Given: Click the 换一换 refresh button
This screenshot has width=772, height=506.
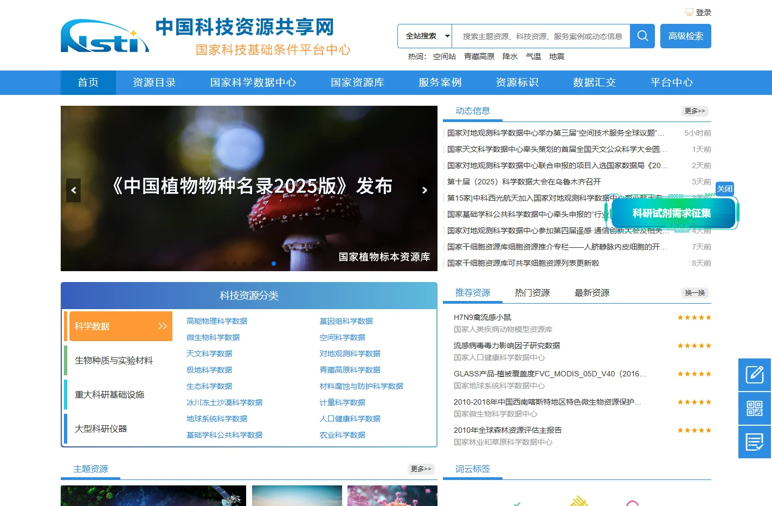Looking at the screenshot, I should click(695, 293).
